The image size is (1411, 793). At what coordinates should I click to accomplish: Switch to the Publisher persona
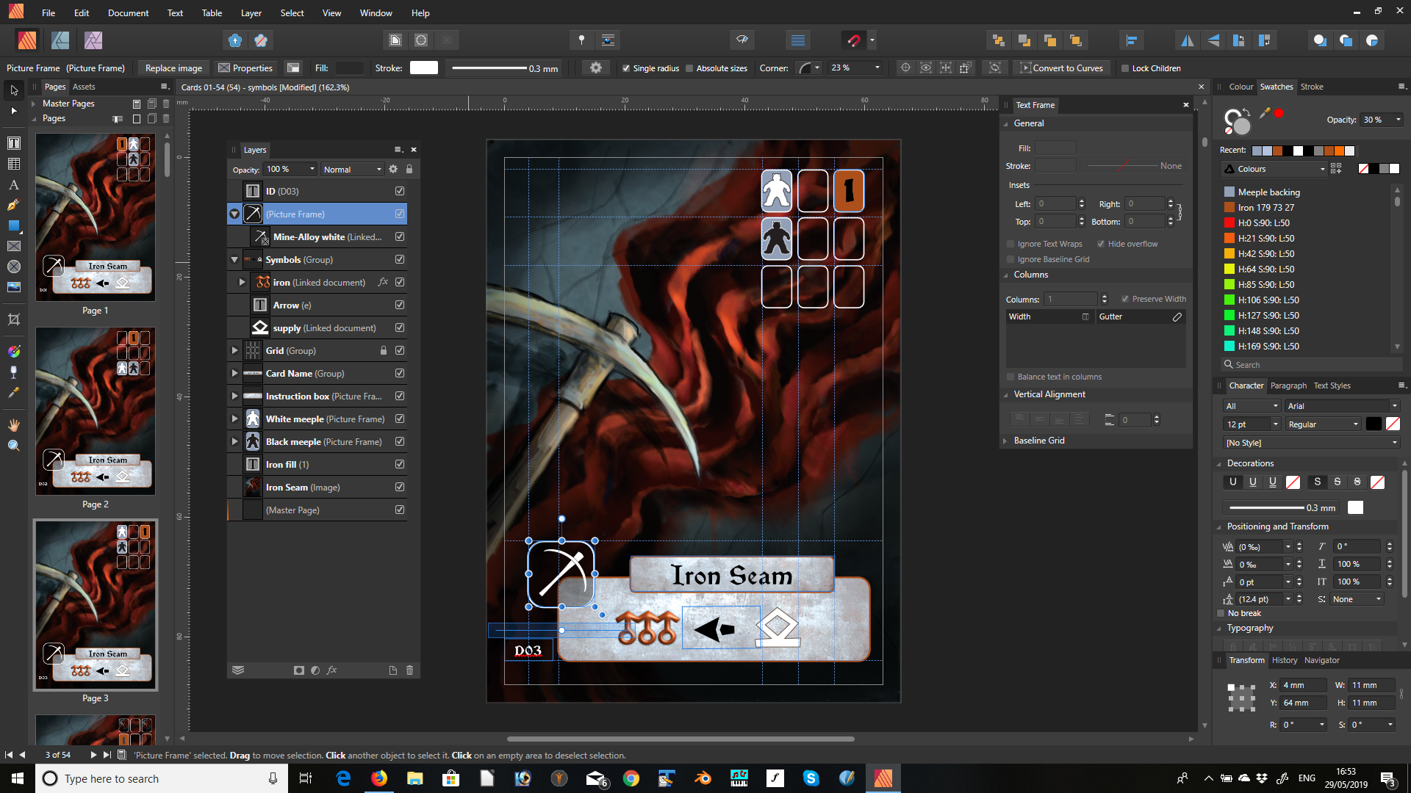coord(27,40)
